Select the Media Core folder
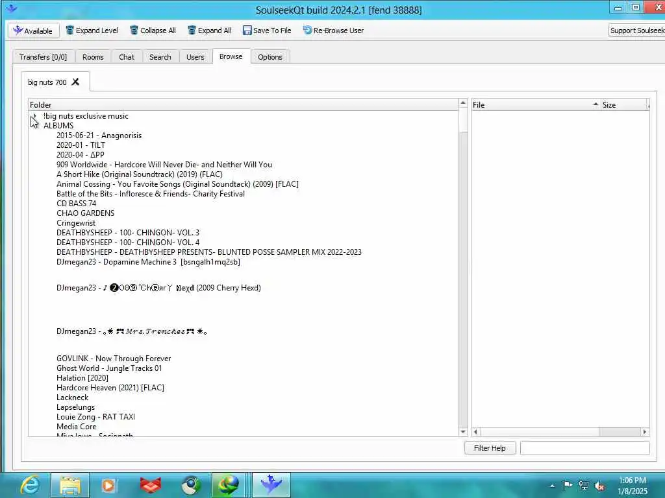Image resolution: width=665 pixels, height=498 pixels. point(77,427)
